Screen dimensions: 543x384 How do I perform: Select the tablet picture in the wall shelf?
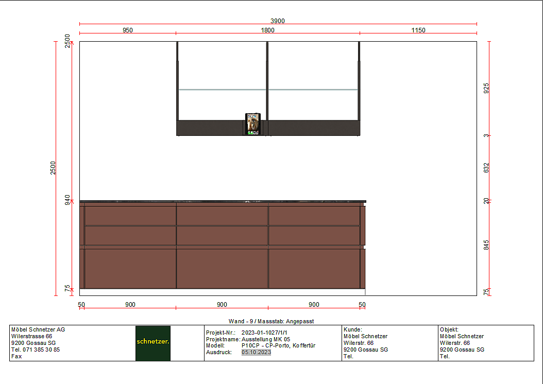click(253, 124)
